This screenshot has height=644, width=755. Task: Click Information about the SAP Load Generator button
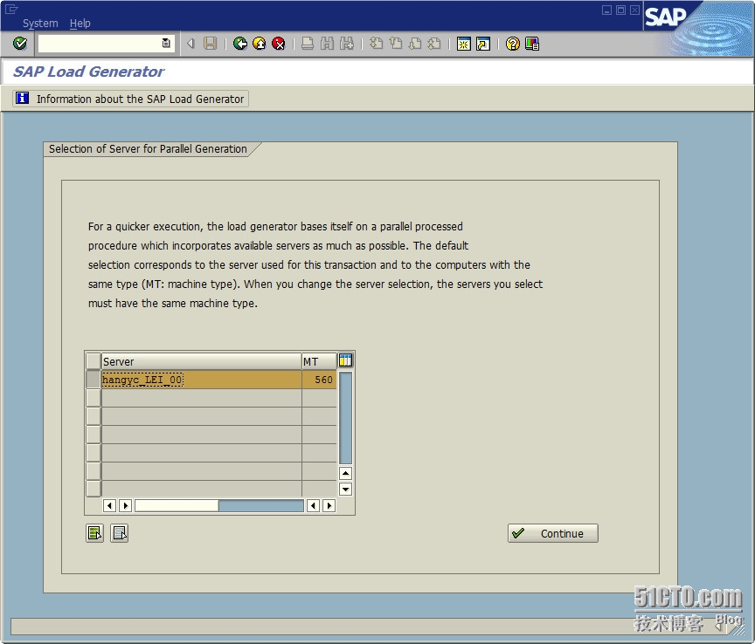(x=130, y=99)
